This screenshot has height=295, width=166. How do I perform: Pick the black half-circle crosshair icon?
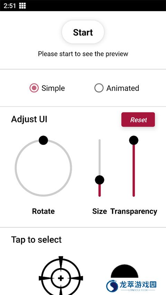[x=124, y=271]
